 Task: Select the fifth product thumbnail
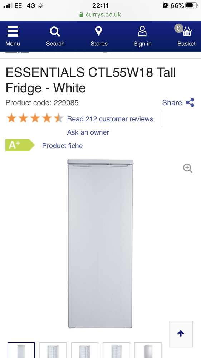coord(148,350)
